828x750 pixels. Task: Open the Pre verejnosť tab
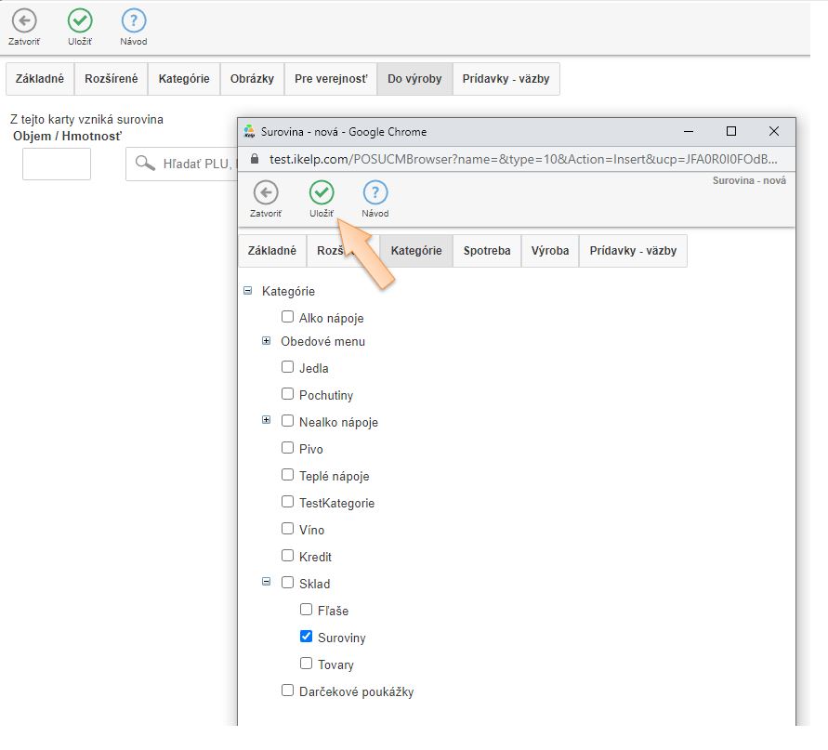point(331,79)
